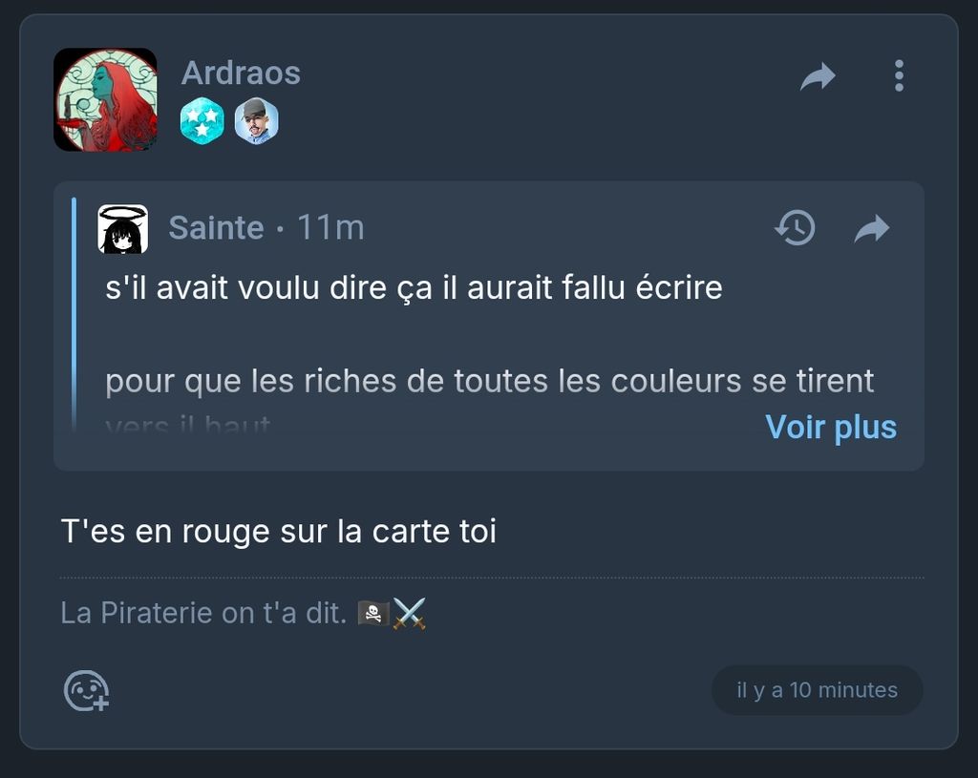Add a reaction with the smiley icon

pos(87,691)
